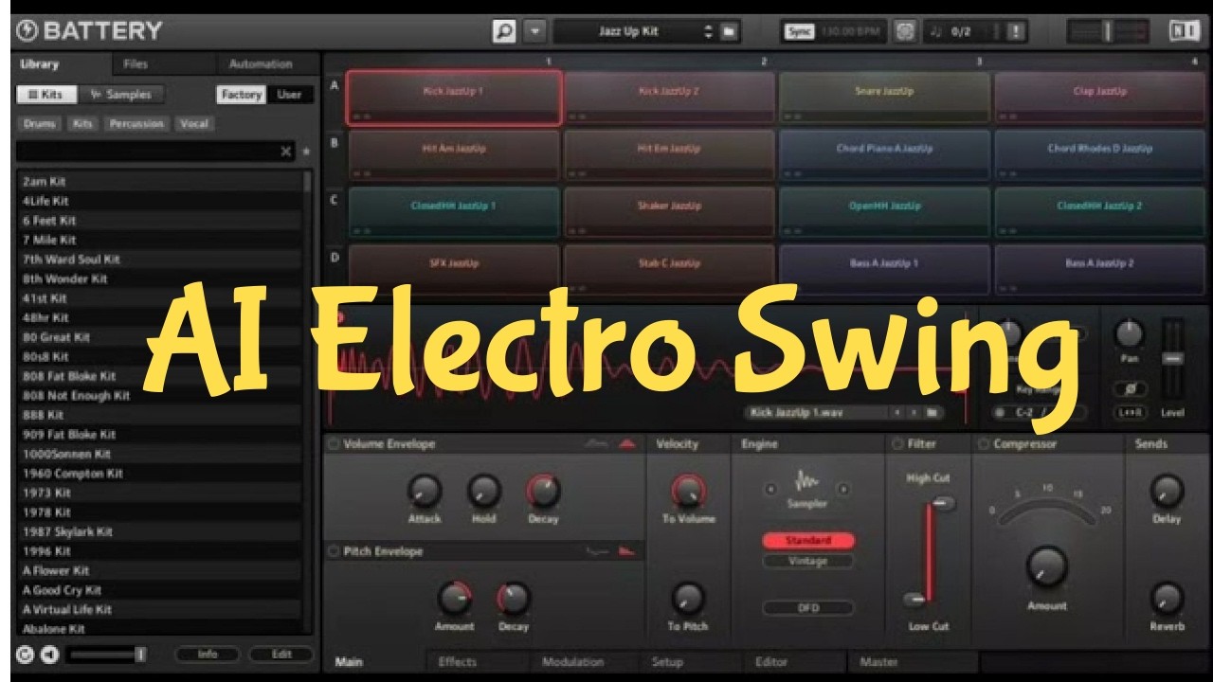Go to next sample with right arrow
1213x682 pixels.
[914, 413]
